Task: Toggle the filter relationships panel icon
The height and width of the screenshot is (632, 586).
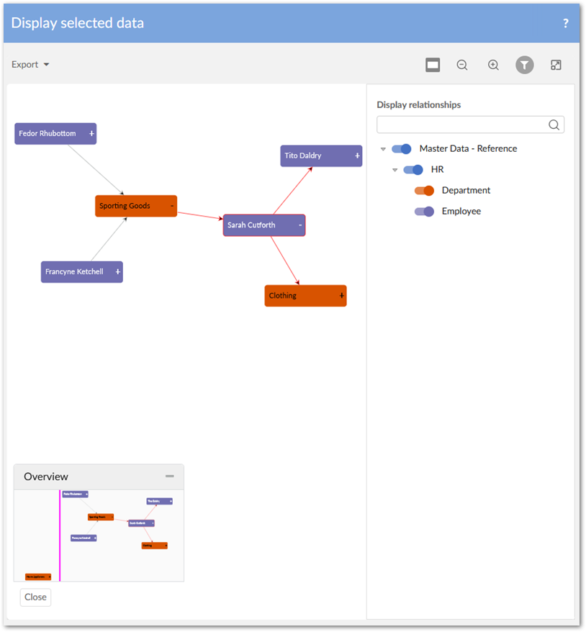Action: tap(525, 65)
